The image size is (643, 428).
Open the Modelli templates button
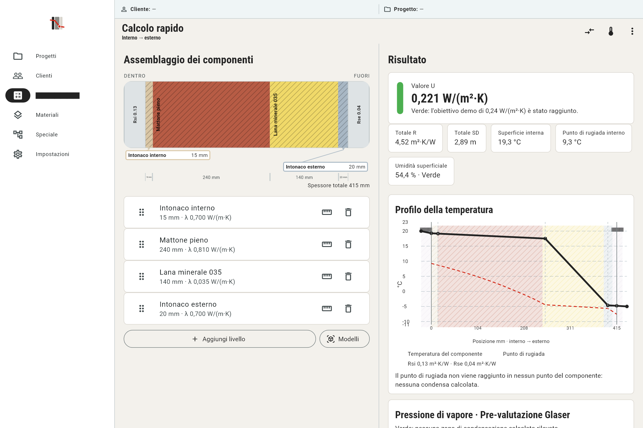tap(344, 339)
